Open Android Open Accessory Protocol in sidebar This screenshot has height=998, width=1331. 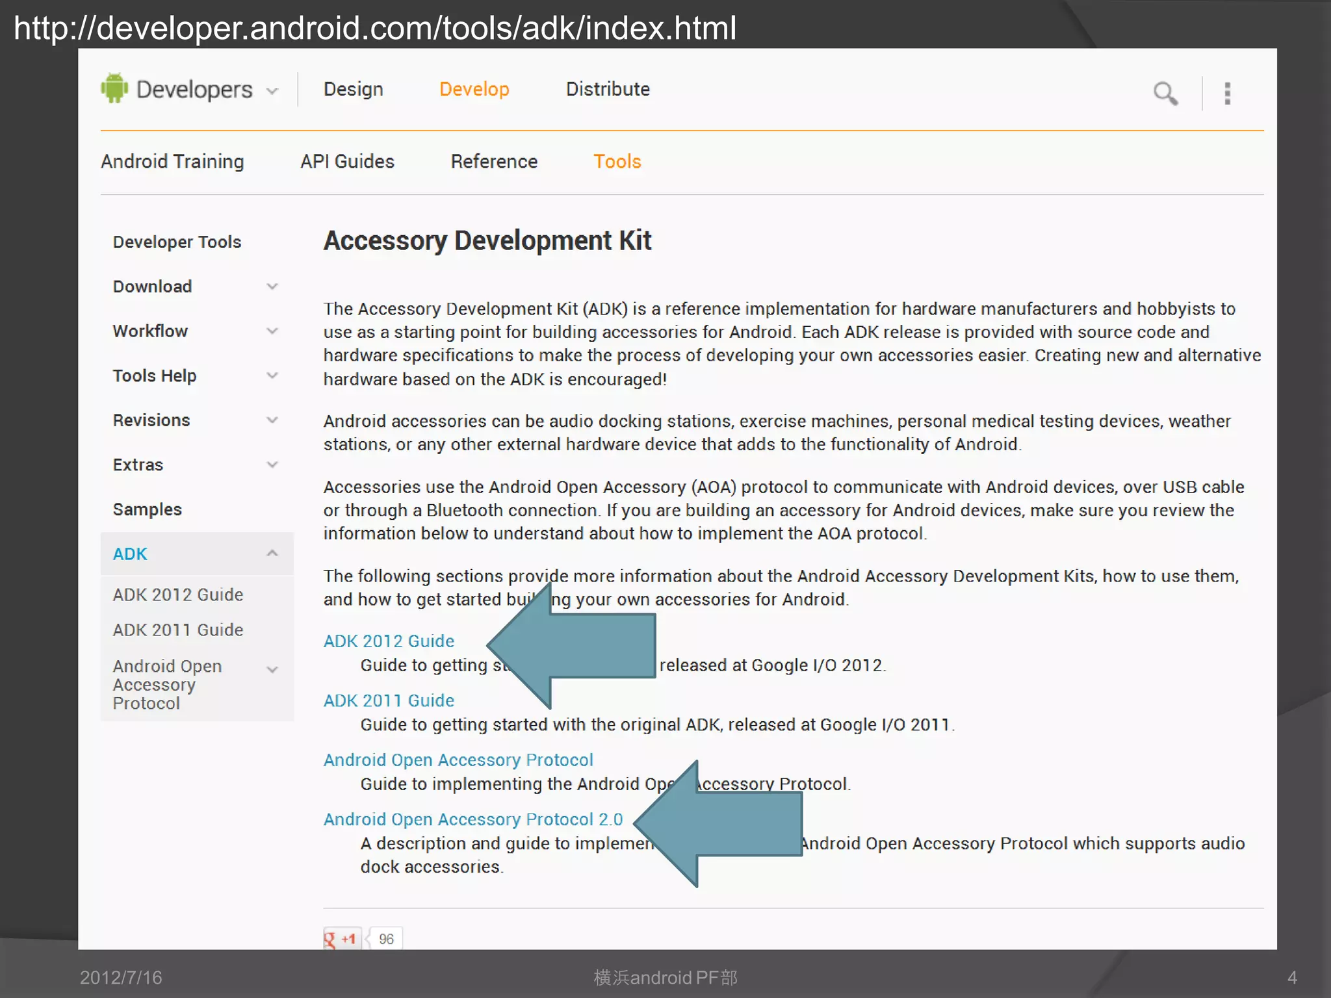pyautogui.click(x=167, y=684)
